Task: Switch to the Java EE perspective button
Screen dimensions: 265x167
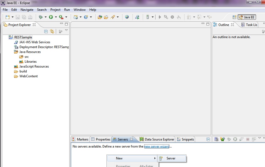Action: pos(247,17)
